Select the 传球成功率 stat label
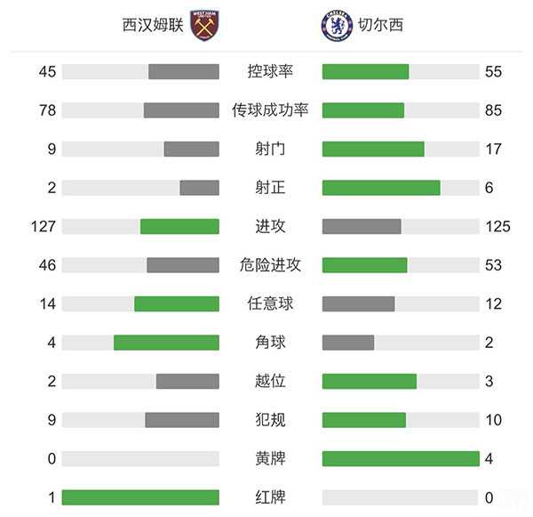 click(x=270, y=110)
